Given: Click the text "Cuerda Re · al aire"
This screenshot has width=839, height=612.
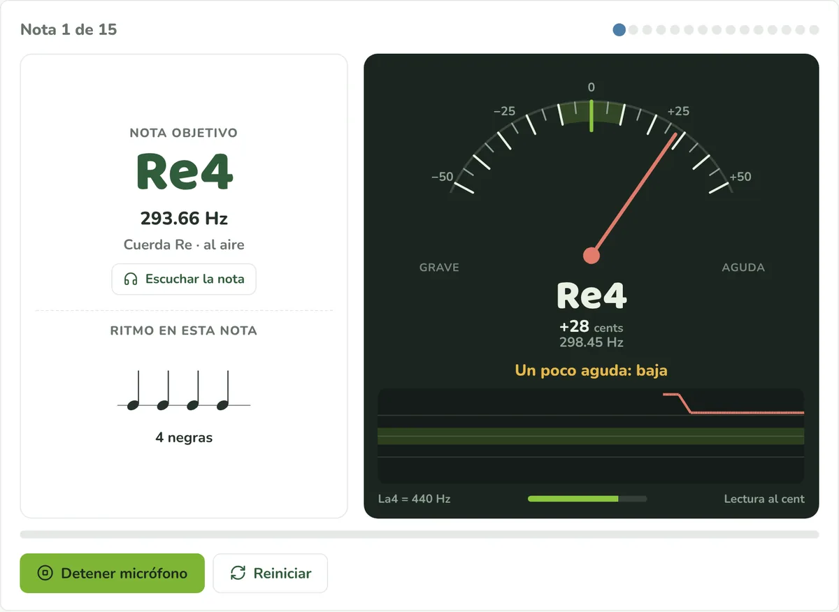Looking at the screenshot, I should click(x=184, y=245).
